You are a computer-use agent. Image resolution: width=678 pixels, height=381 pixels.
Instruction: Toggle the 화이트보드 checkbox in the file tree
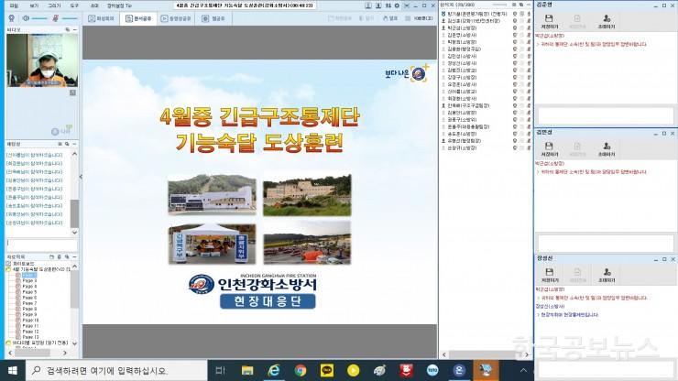point(8,264)
